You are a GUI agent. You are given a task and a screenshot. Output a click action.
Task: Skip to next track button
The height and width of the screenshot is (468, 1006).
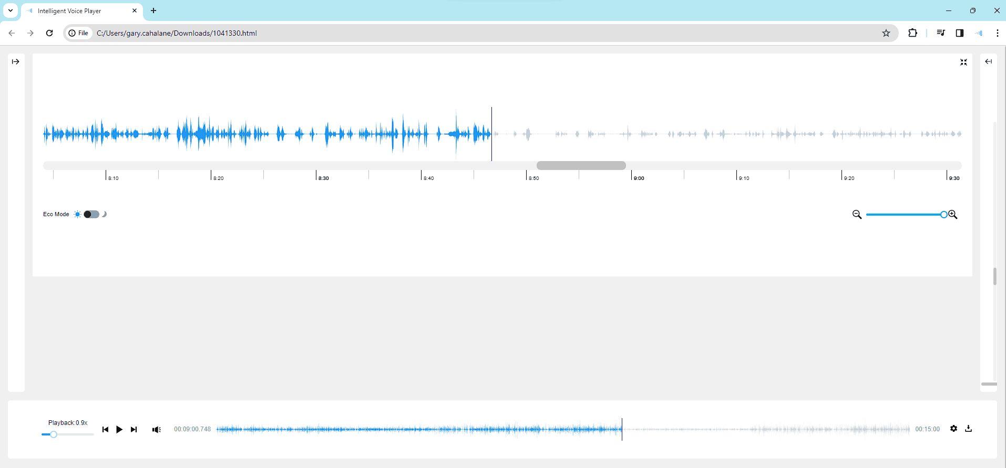pyautogui.click(x=134, y=429)
